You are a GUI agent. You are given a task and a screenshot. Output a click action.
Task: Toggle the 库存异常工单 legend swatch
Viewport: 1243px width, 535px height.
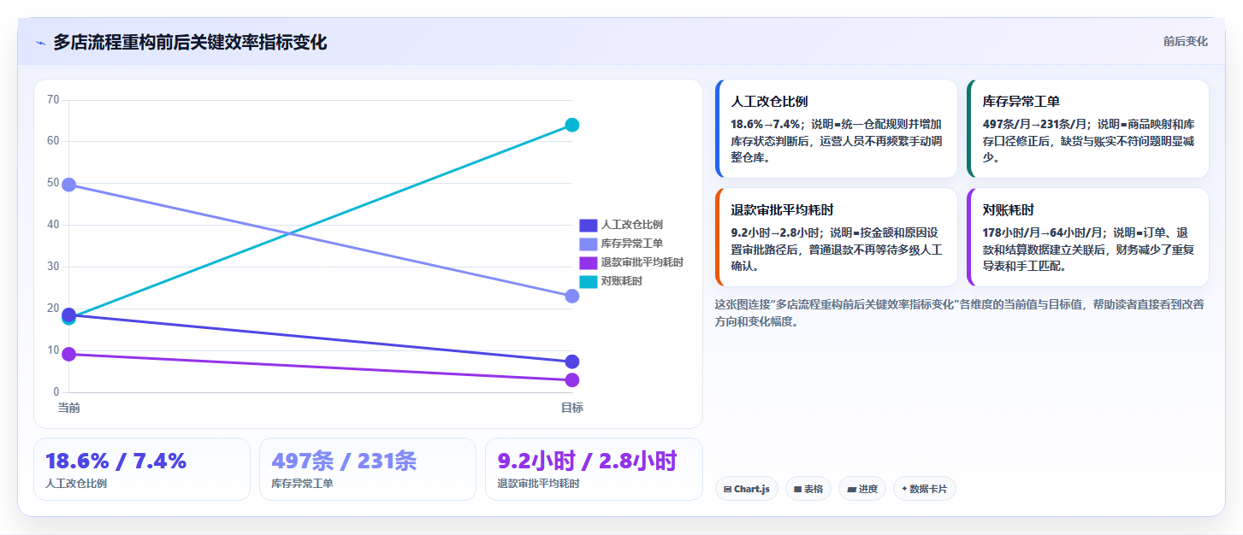coord(588,244)
